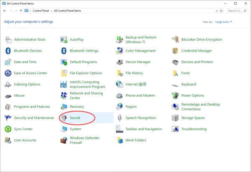Open the Color Management icon
Image resolution: width=251 pixels, height=172 pixels.
[x=119, y=51]
